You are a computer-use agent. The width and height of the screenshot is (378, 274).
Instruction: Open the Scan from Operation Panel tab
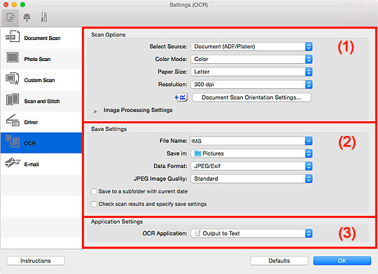point(27,18)
